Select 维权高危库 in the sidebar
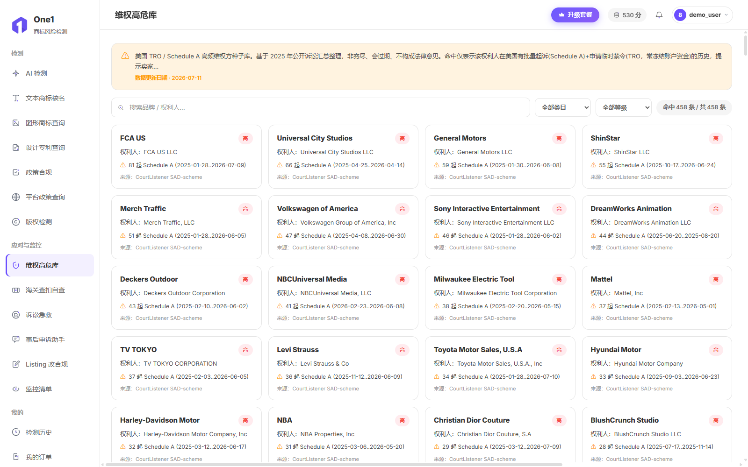This screenshot has height=467, width=748. pos(50,265)
